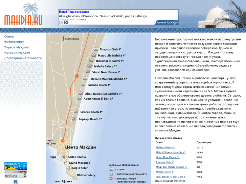Click the Abou Nawas El Borj 3* icon
246x184 pixels.
coord(80,98)
